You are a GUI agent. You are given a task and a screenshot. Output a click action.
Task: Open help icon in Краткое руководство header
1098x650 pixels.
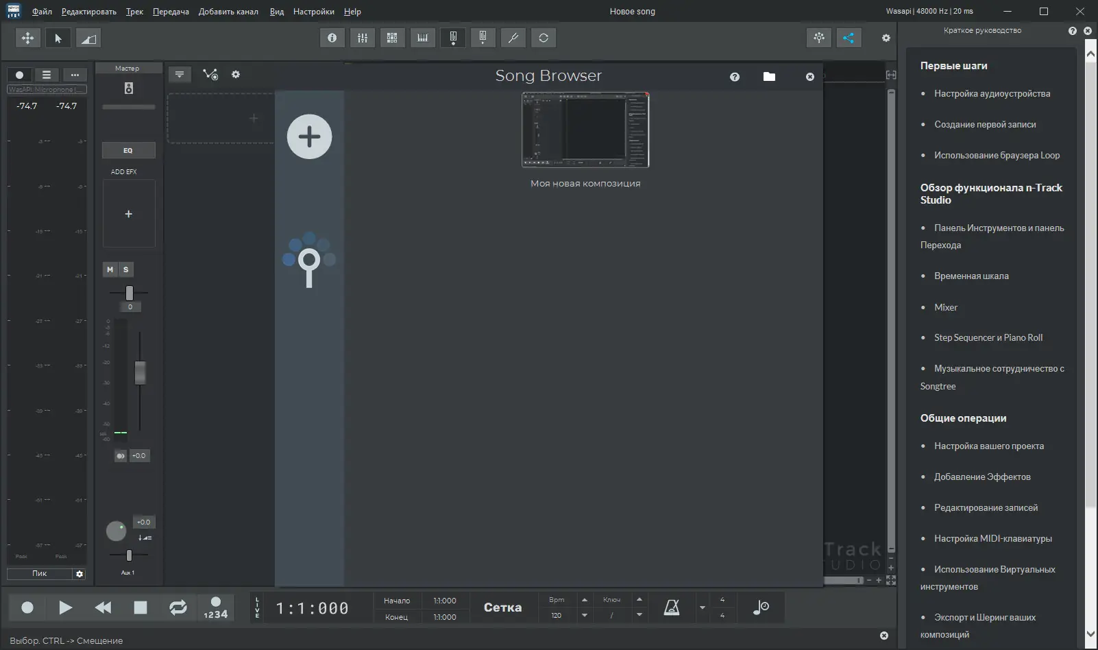pos(1073,31)
